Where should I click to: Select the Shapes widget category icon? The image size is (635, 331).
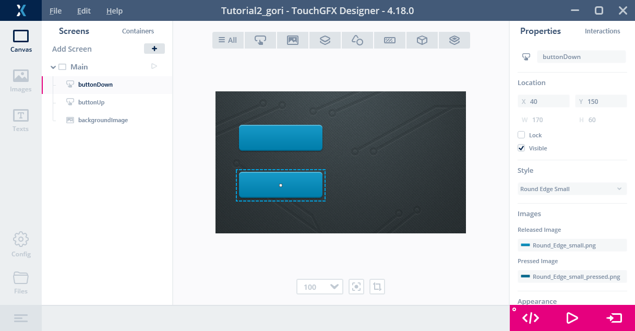click(x=357, y=40)
